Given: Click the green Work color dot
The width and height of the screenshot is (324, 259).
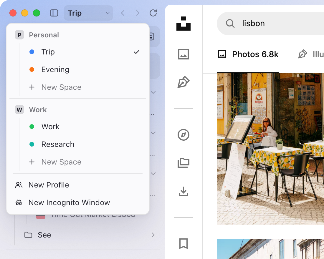Looking at the screenshot, I should 32,127.
